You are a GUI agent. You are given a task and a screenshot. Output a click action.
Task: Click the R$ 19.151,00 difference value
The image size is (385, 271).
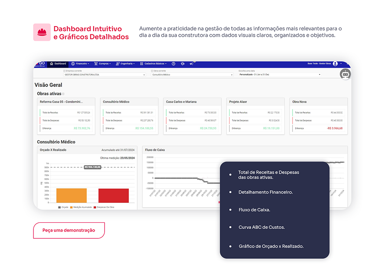click(271, 128)
